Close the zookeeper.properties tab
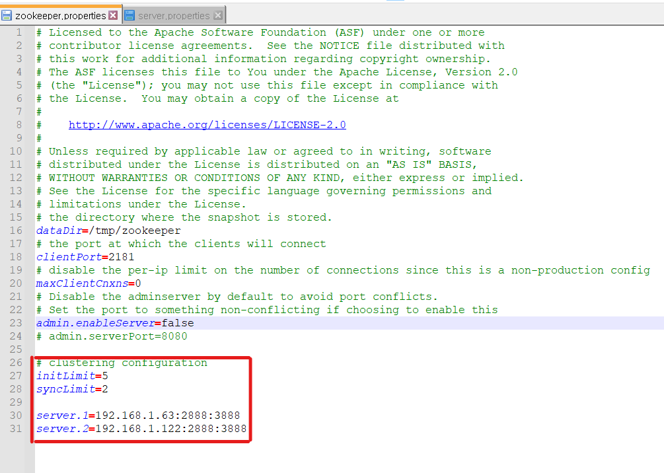 [x=113, y=15]
